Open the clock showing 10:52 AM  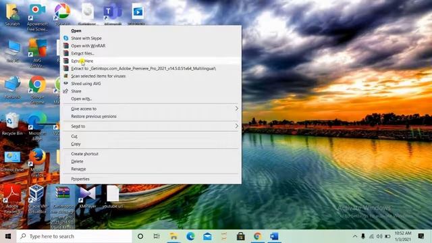[403, 236]
